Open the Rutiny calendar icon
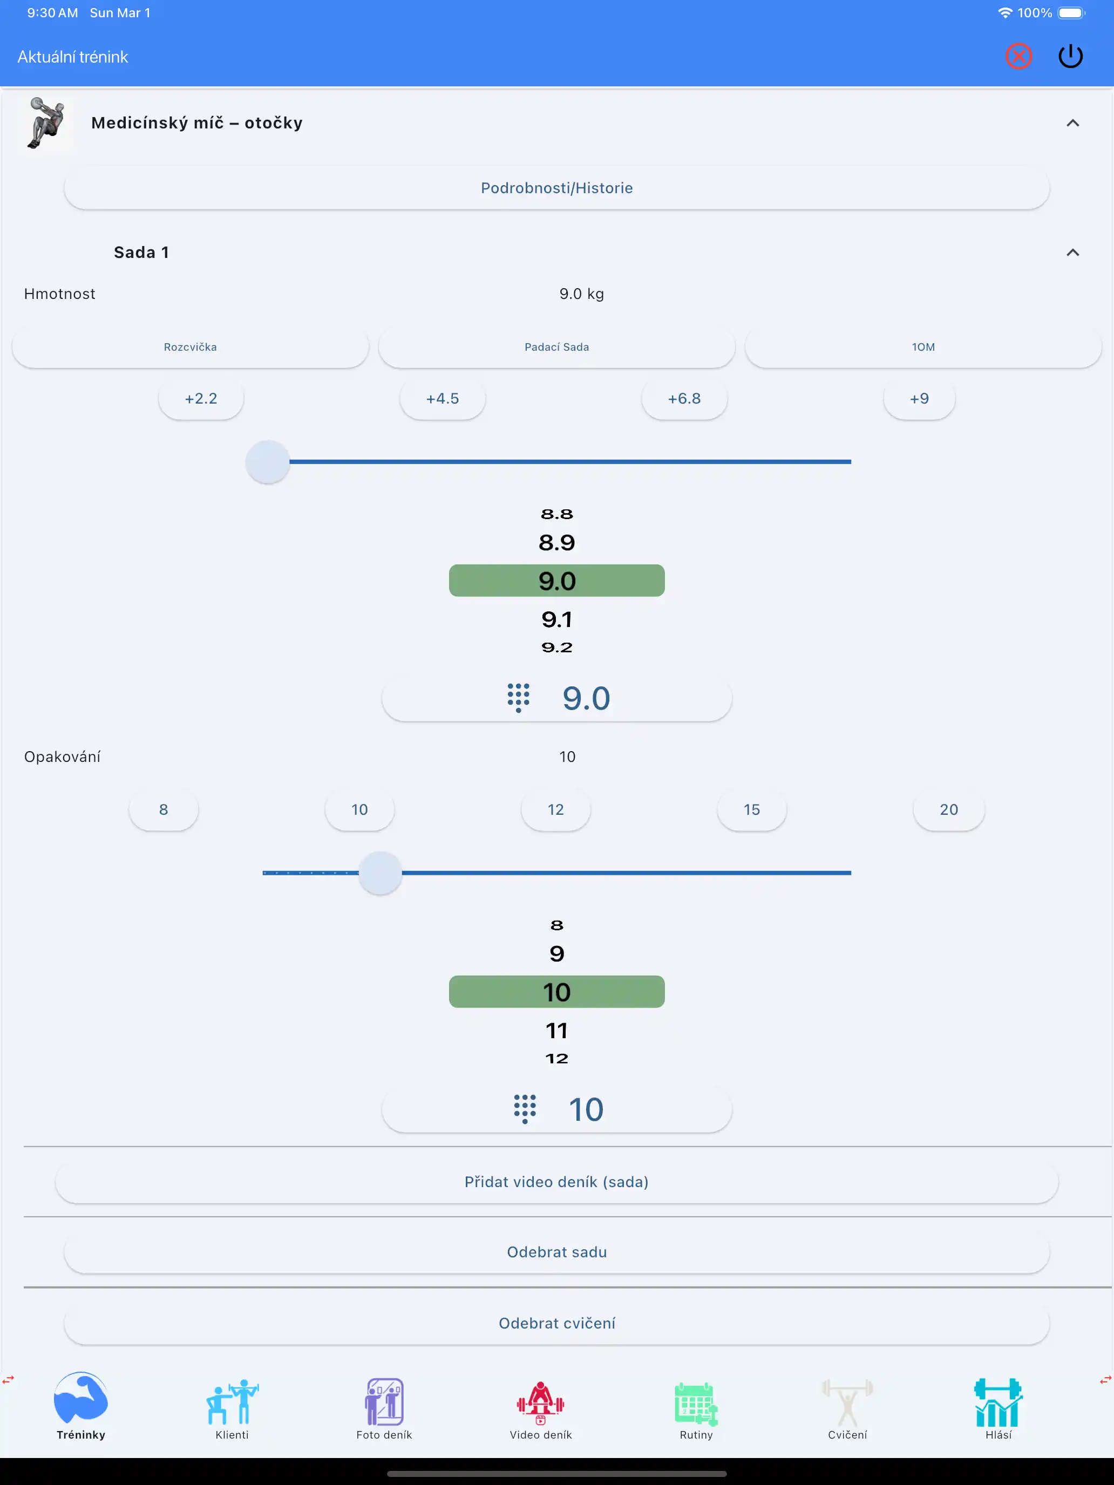Image resolution: width=1114 pixels, height=1485 pixels. (696, 1402)
